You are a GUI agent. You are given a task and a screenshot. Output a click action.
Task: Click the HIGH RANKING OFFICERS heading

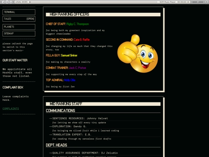click(x=69, y=14)
